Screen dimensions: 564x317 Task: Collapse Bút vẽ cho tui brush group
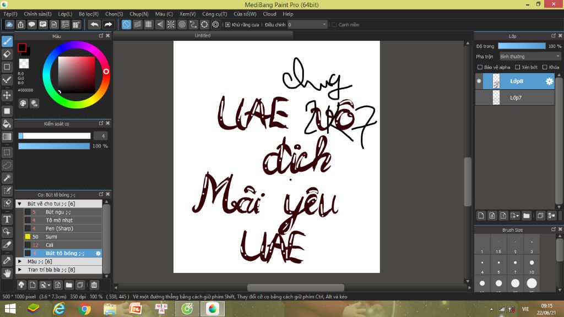(x=20, y=204)
